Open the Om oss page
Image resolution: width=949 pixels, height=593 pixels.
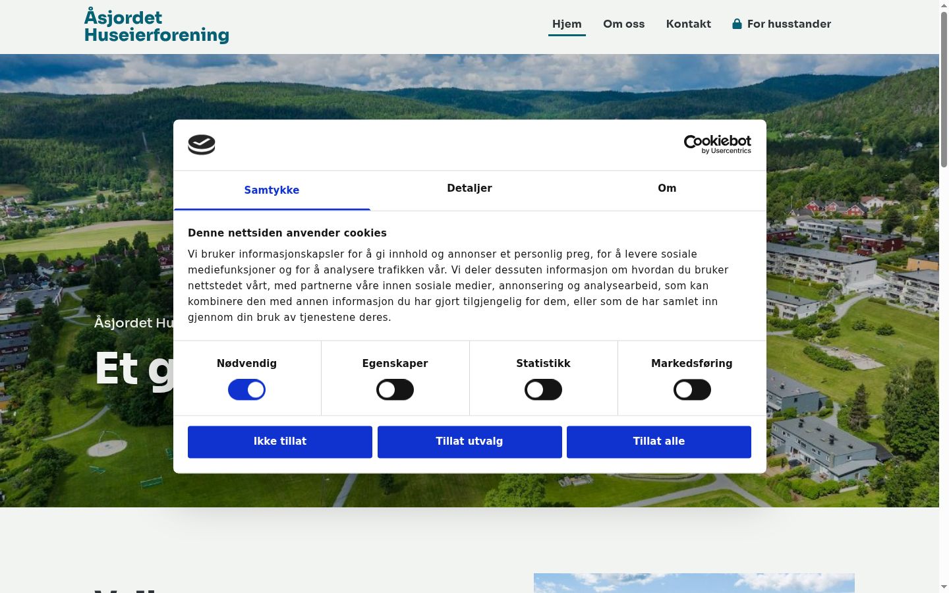pos(623,24)
